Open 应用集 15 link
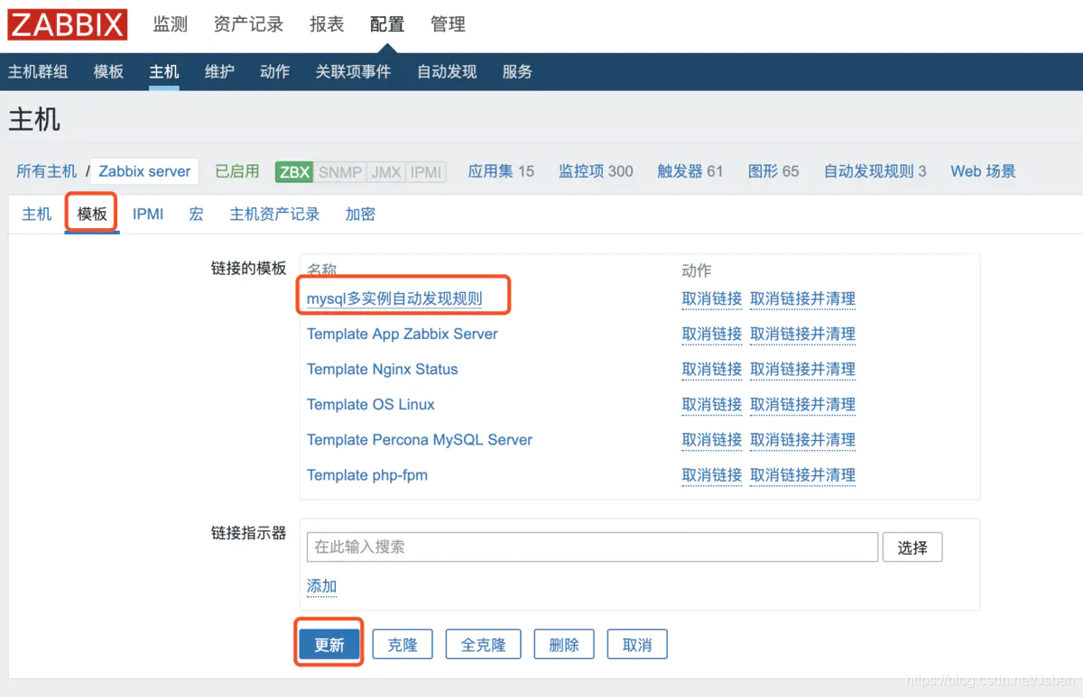The height and width of the screenshot is (697, 1083). pos(501,171)
